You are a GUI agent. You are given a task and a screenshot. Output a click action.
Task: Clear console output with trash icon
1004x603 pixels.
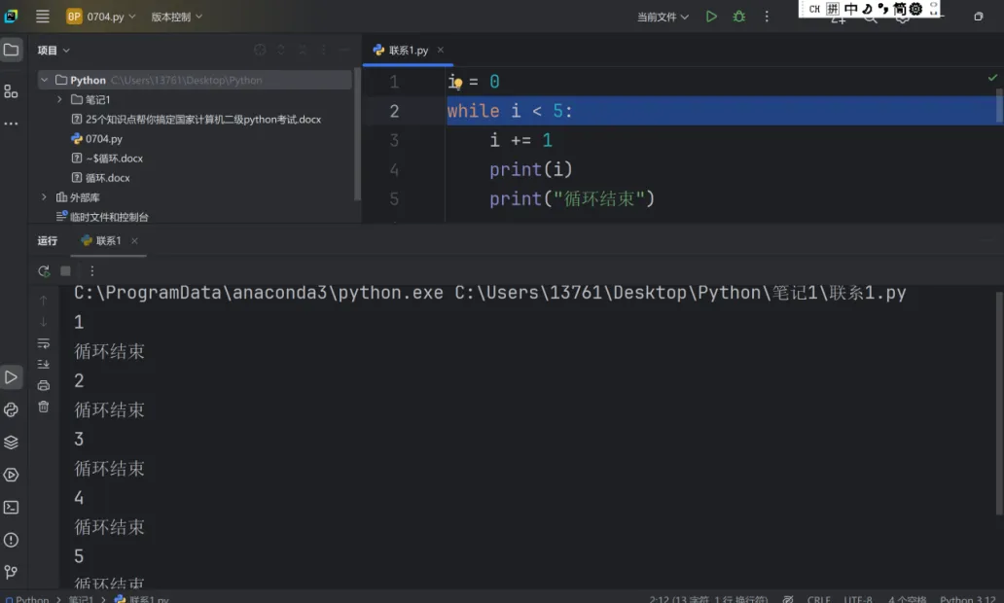tap(44, 407)
